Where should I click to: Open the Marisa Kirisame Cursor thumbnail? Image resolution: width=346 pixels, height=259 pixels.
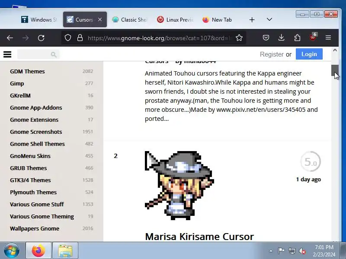[179, 186]
